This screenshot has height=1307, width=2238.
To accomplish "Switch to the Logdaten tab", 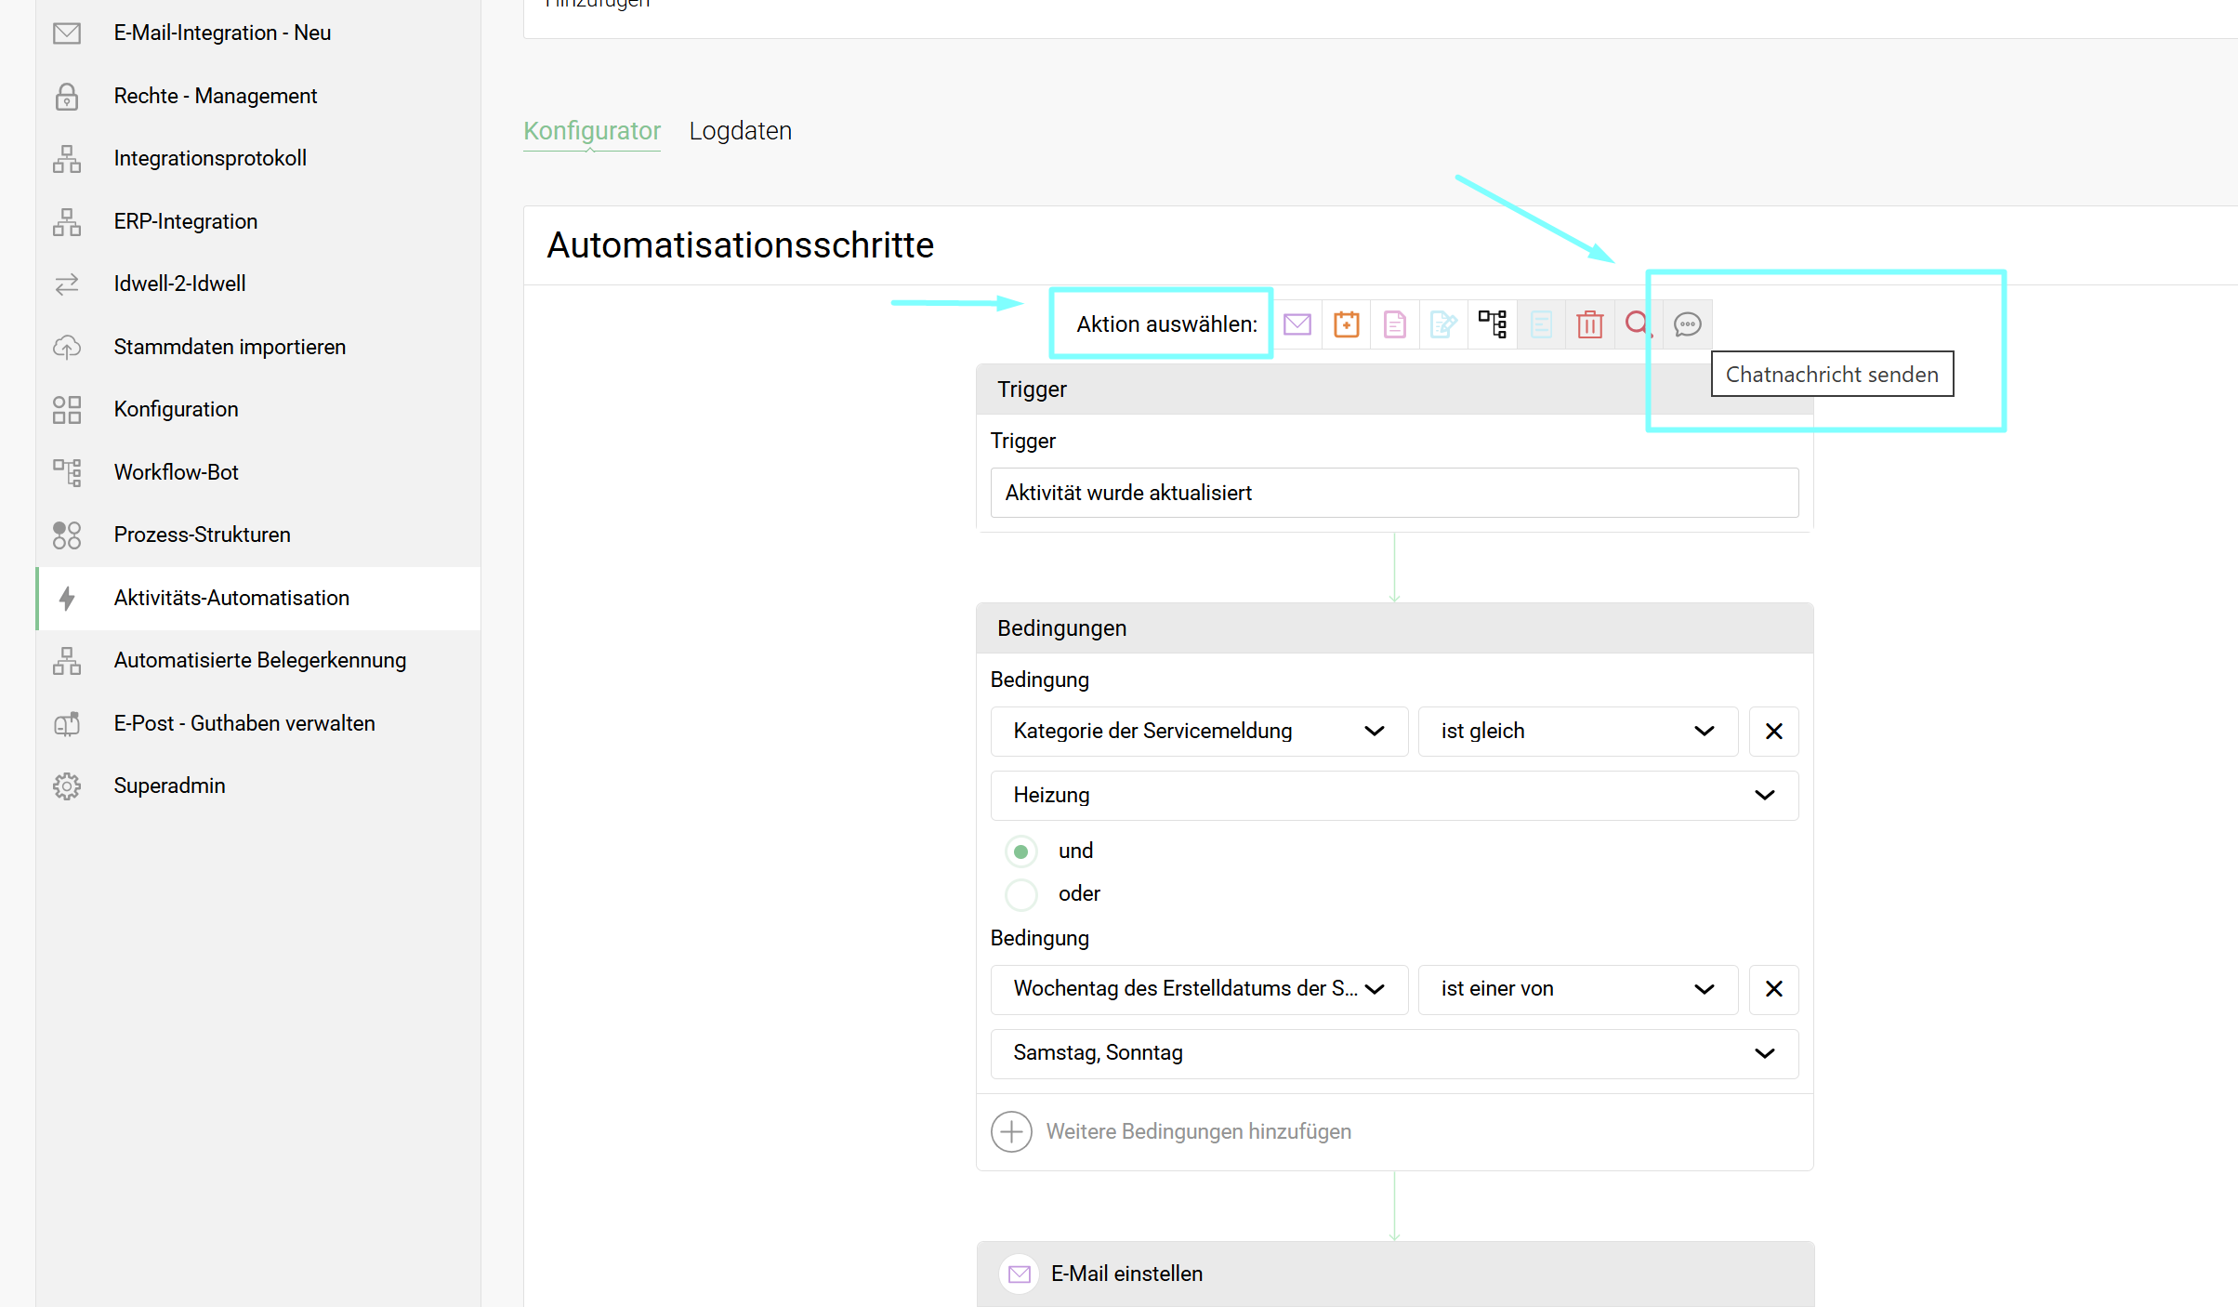I will (740, 131).
